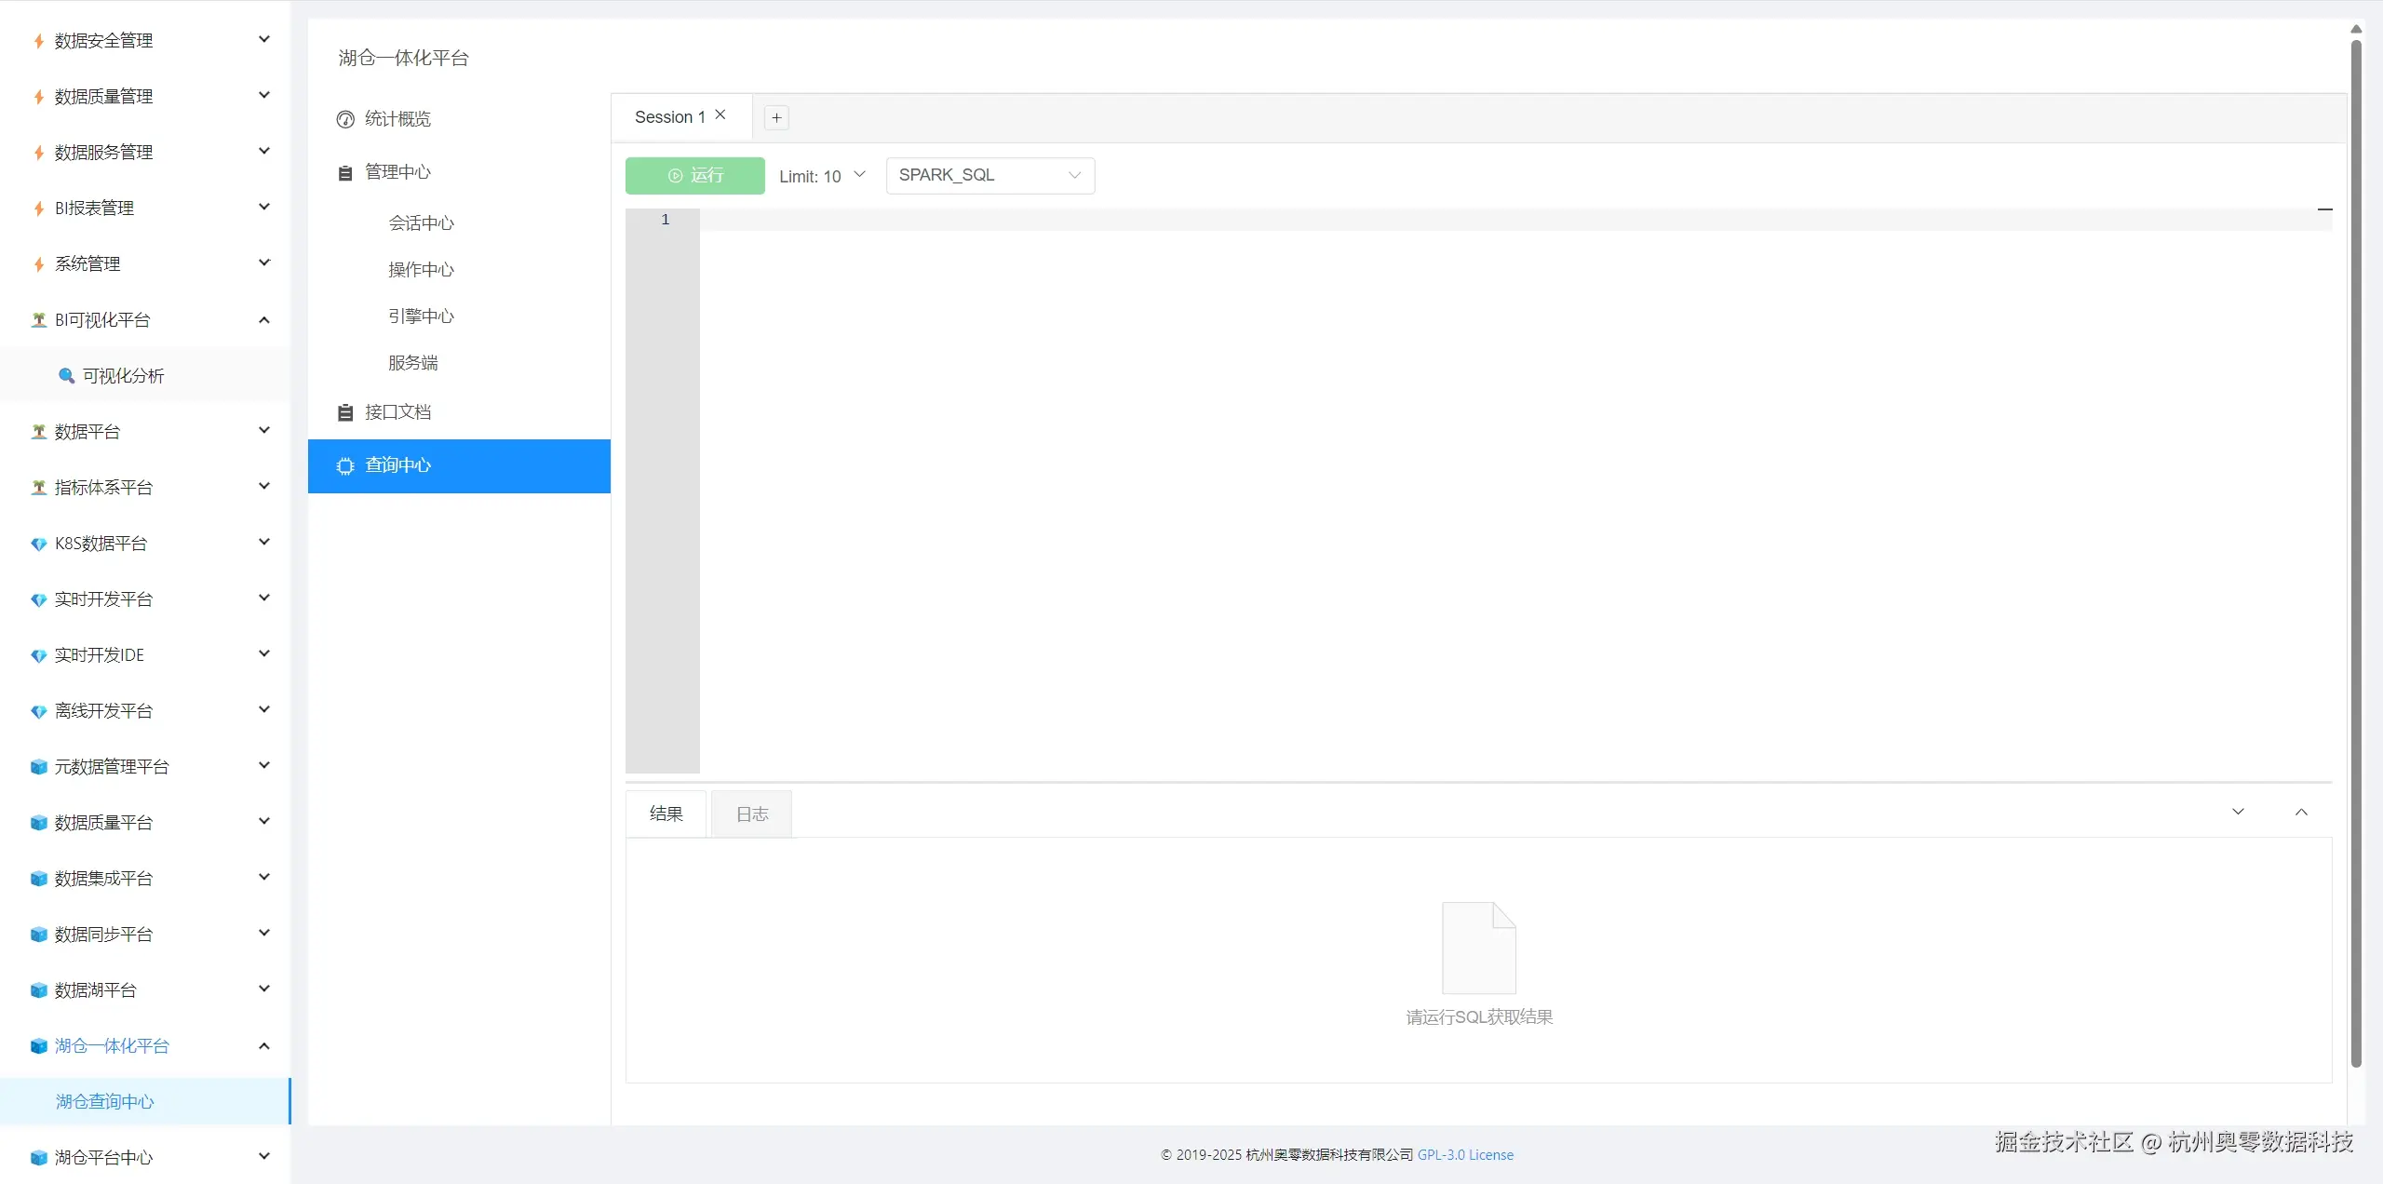
Task: Collapse results panel with down chevron
Action: coord(2238,813)
